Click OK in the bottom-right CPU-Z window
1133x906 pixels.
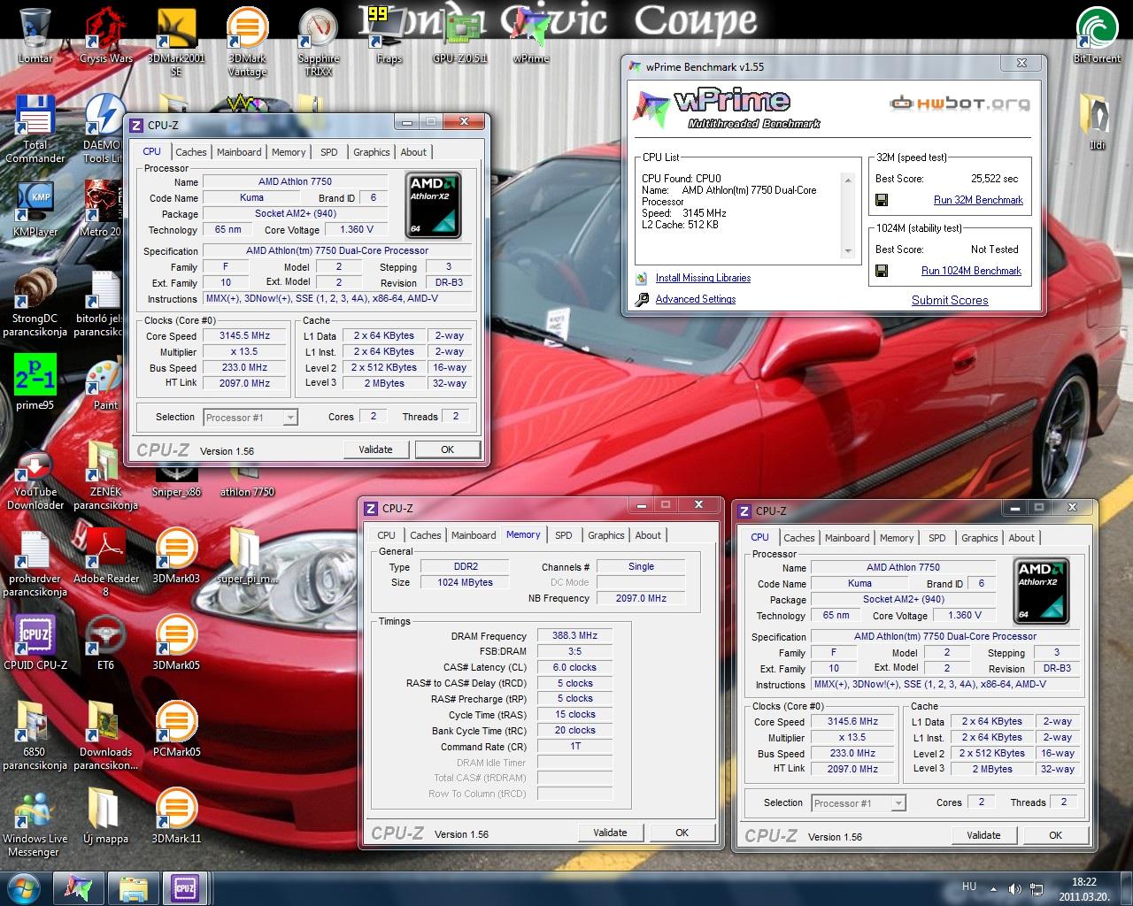point(1055,835)
